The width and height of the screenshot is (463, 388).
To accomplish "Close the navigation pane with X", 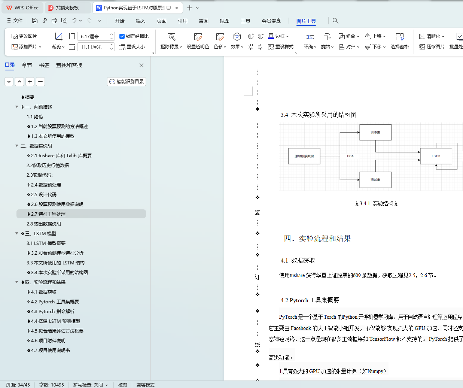I will [x=141, y=65].
